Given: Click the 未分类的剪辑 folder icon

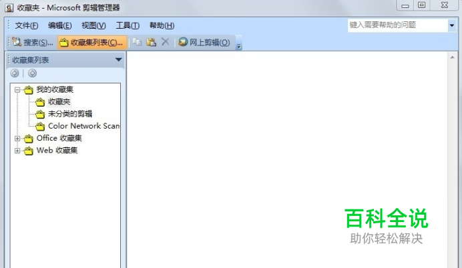Looking at the screenshot, I should [40, 114].
